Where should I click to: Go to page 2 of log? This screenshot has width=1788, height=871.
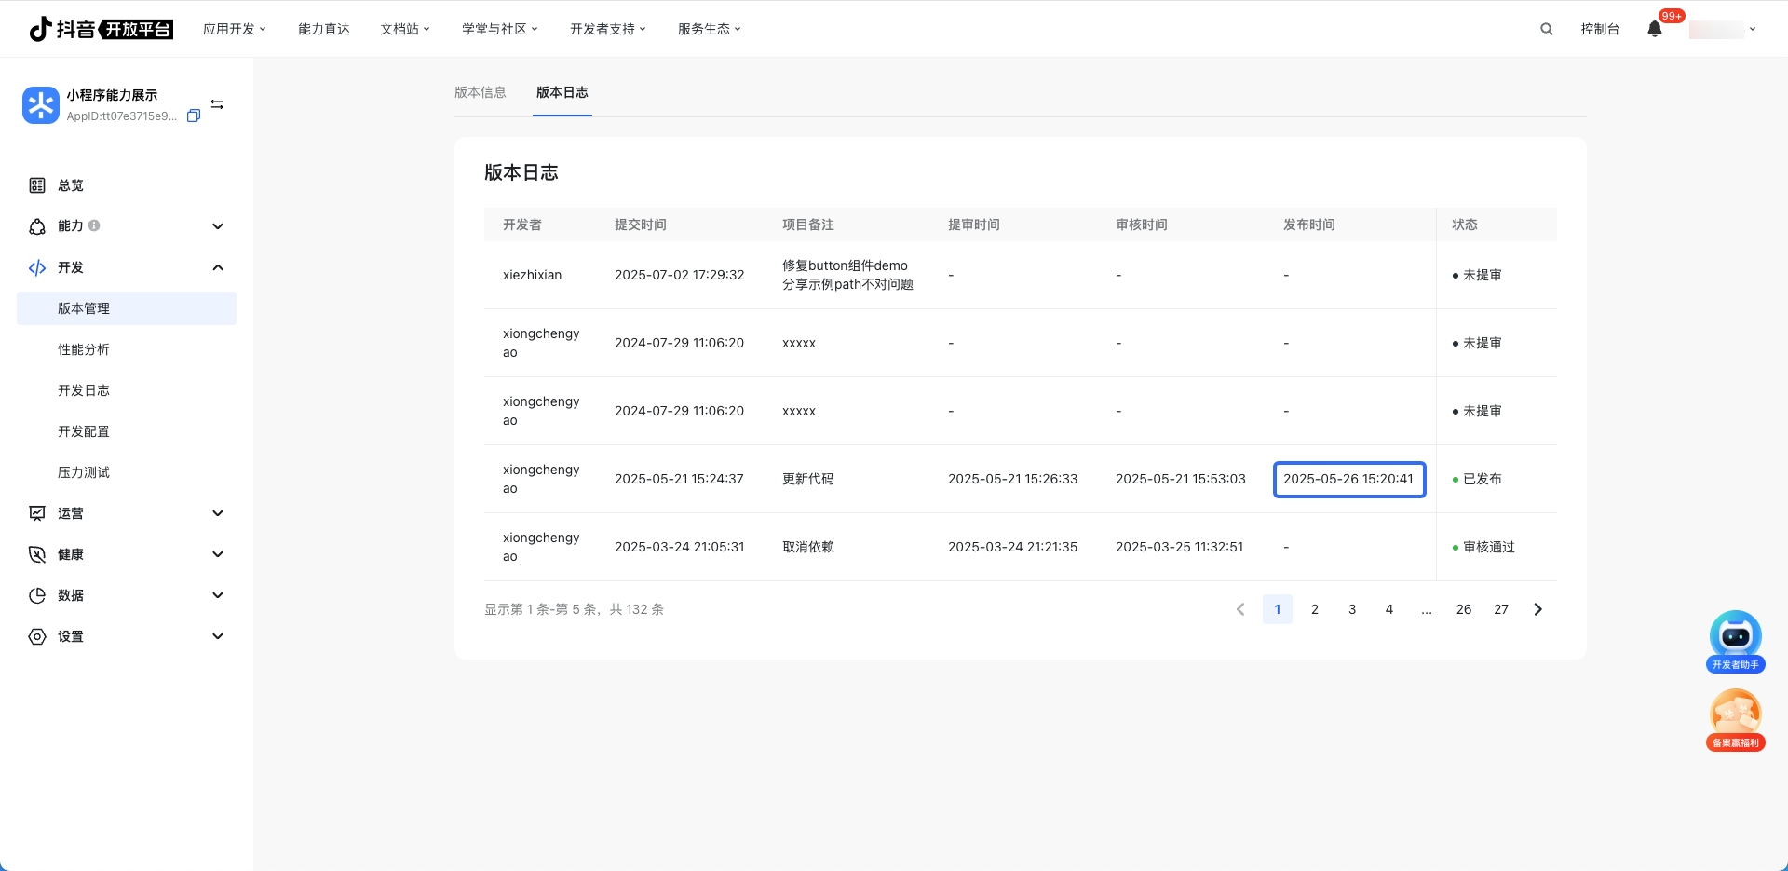point(1315,609)
